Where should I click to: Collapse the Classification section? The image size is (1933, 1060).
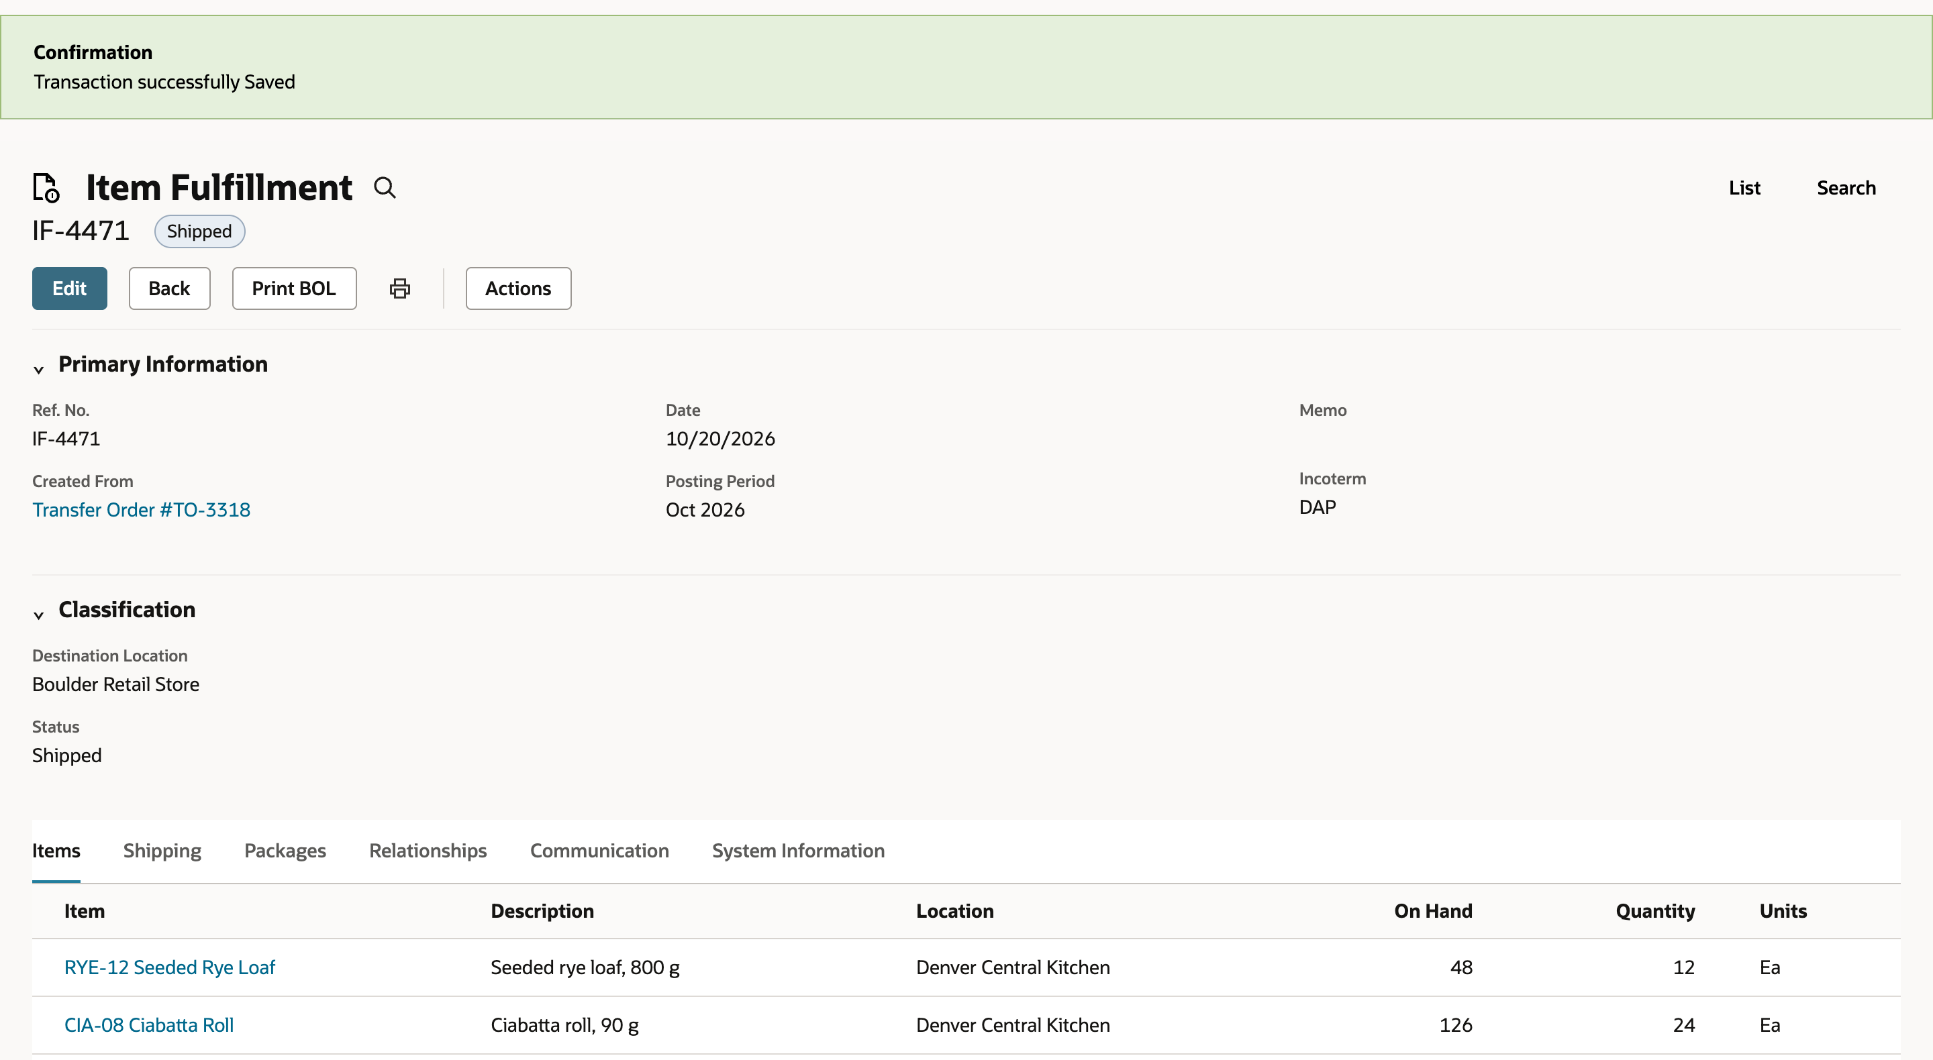tap(38, 615)
